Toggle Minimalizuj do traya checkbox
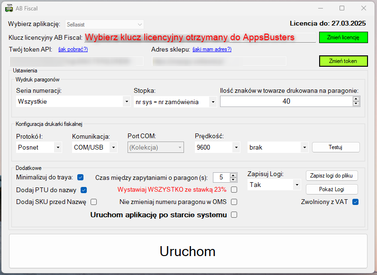 (x=81, y=177)
